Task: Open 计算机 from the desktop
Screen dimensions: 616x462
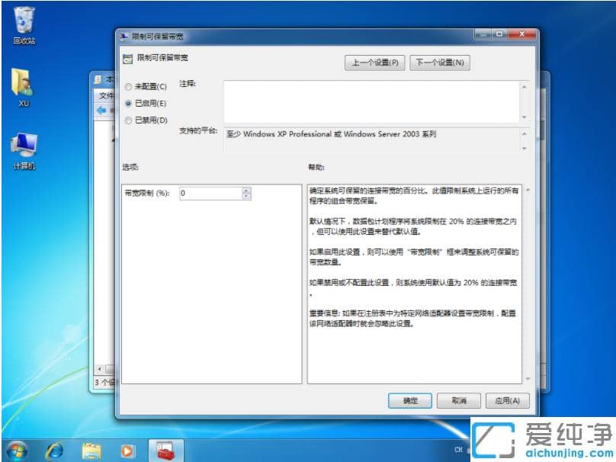Action: click(24, 141)
